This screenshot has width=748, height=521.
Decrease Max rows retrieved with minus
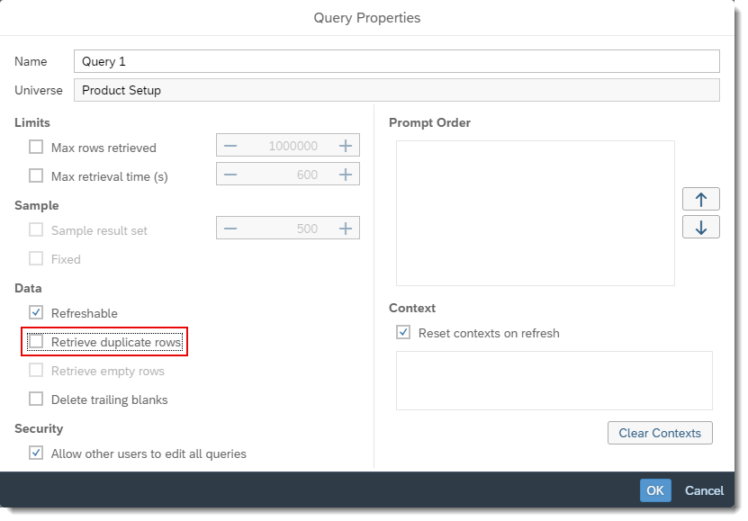click(230, 146)
